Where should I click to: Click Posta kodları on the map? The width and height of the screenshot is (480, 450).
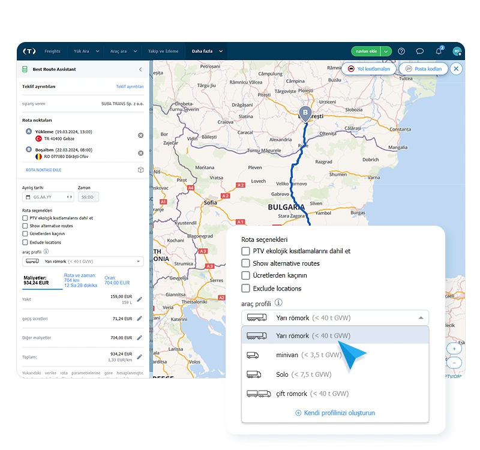[x=424, y=68]
